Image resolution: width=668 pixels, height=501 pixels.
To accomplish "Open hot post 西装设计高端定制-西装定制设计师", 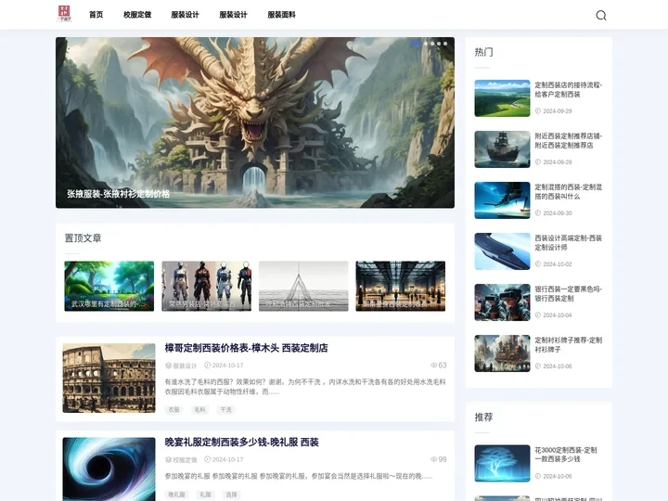I will click(x=569, y=243).
